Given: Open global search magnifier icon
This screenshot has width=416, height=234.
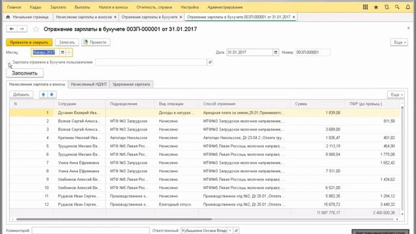Looking at the screenshot, I should [x=397, y=7].
